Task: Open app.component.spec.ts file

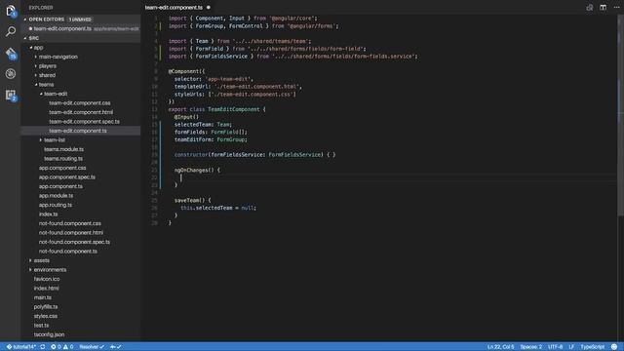Action: (x=67, y=176)
